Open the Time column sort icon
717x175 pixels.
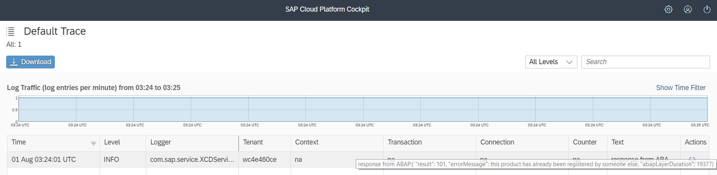pyautogui.click(x=93, y=143)
